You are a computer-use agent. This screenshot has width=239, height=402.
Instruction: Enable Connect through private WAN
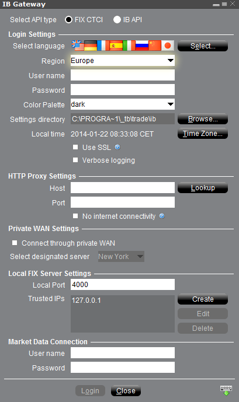pyautogui.click(x=15, y=243)
